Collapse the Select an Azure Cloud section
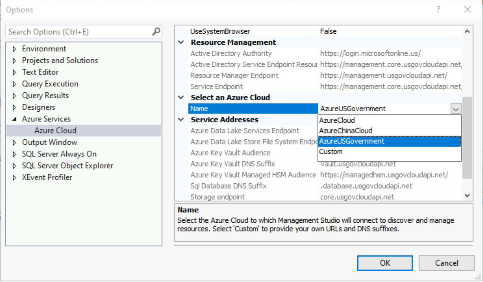 pos(181,97)
